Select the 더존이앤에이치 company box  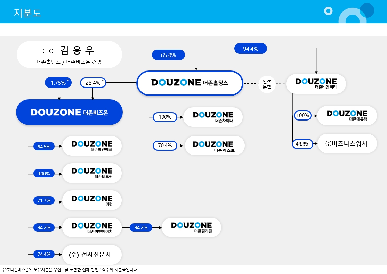coord(92,227)
